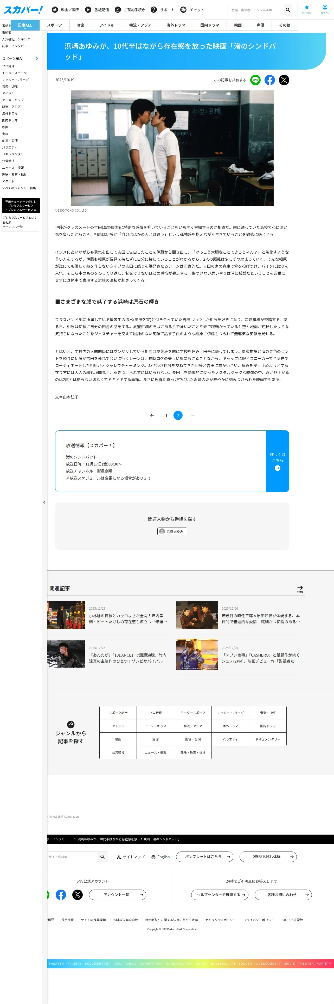Image resolution: width=334 pixels, height=1004 pixels.
Task: Select 映画 tab
Action: coord(238,25)
